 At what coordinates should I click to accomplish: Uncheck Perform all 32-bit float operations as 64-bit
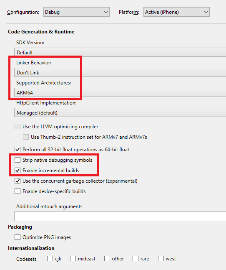pyautogui.click(x=18, y=150)
